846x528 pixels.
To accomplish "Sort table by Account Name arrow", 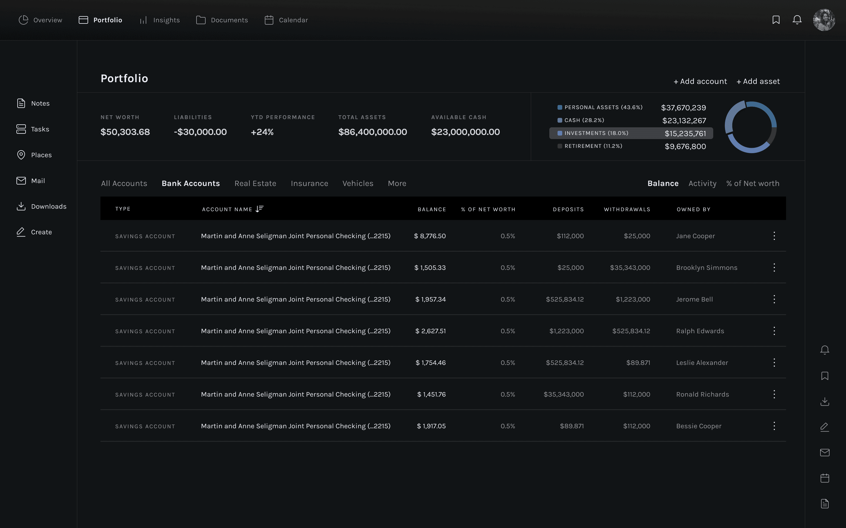I will click(x=259, y=209).
